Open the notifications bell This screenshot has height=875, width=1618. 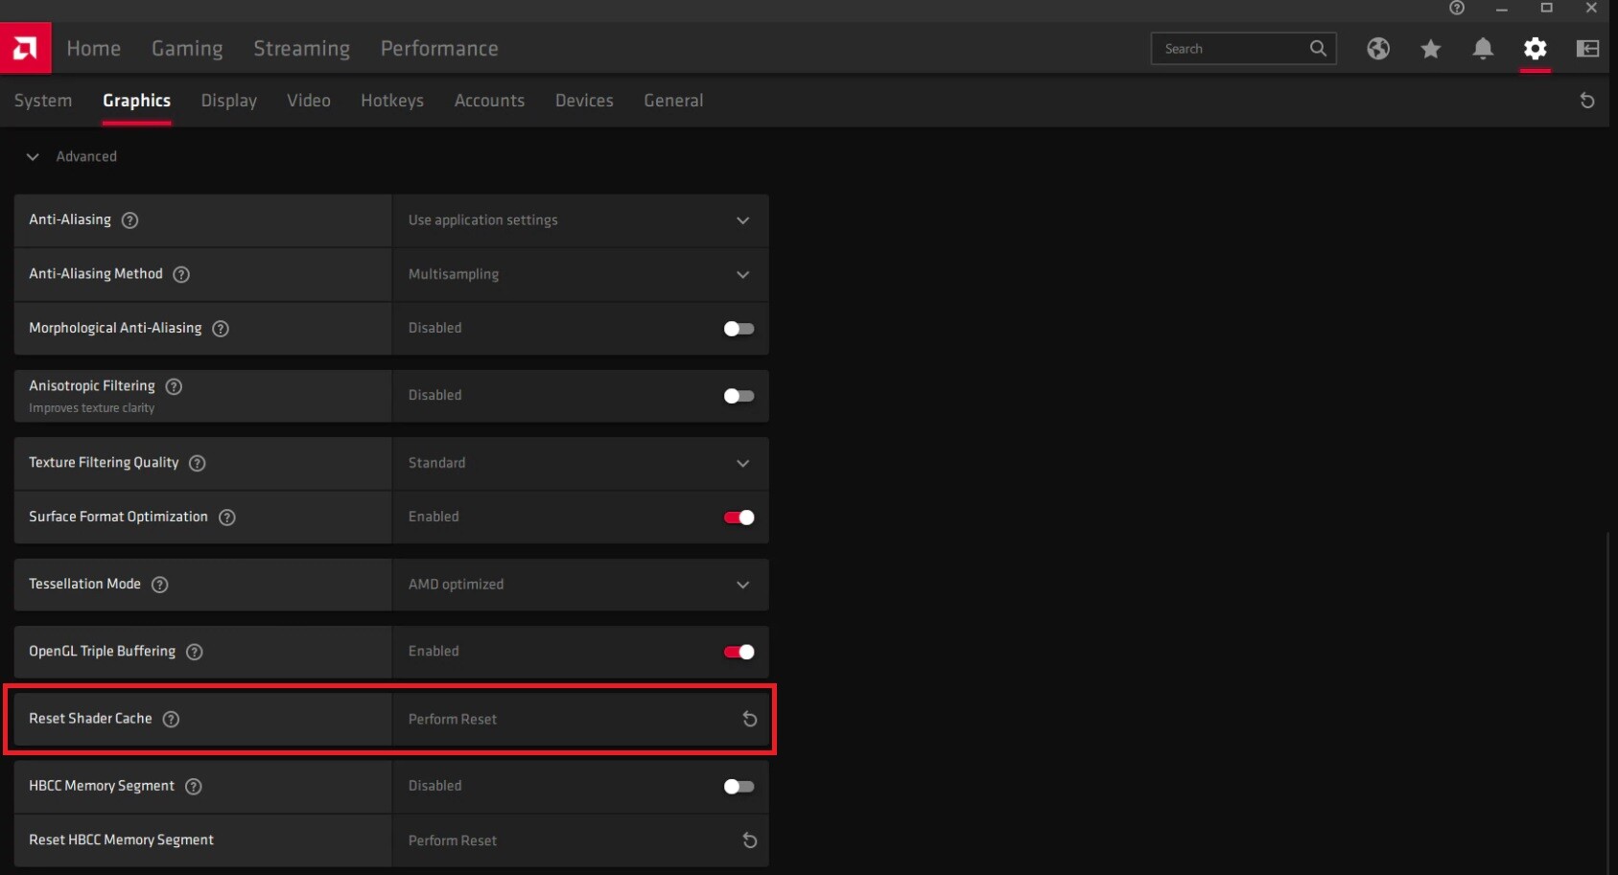coord(1483,49)
